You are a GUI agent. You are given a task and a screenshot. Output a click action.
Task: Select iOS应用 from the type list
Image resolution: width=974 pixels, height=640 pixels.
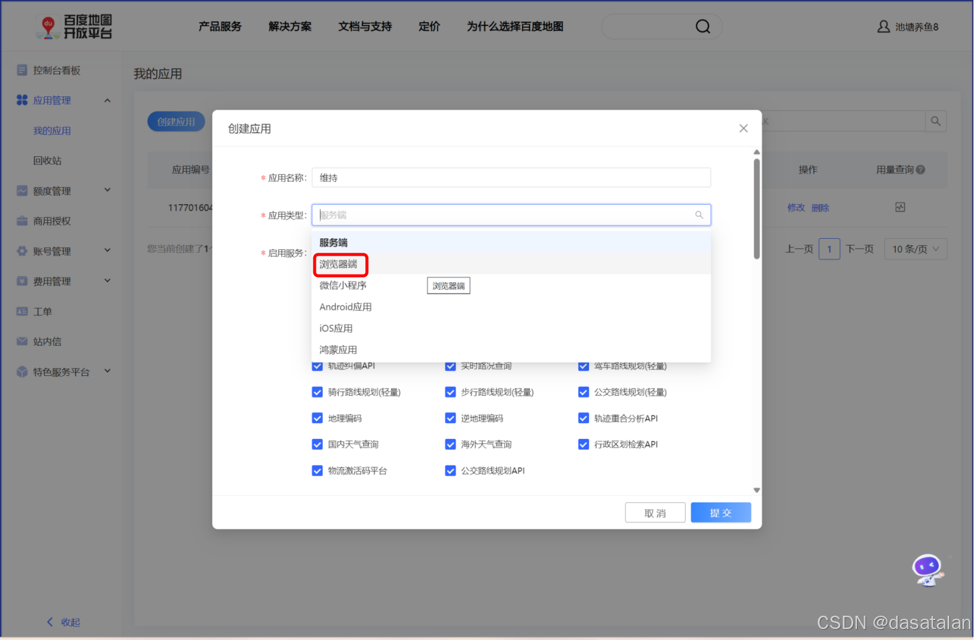pyautogui.click(x=511, y=328)
